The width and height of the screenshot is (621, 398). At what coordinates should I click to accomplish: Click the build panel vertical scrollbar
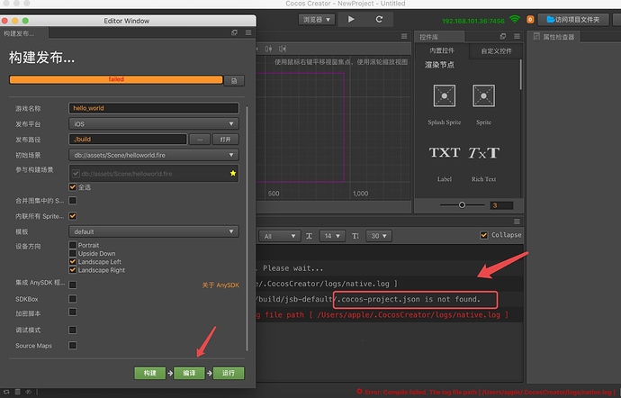coord(247,229)
